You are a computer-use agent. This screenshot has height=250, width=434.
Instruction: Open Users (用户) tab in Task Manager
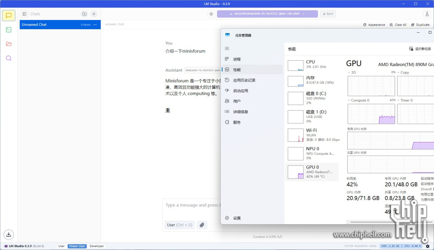pyautogui.click(x=252, y=101)
